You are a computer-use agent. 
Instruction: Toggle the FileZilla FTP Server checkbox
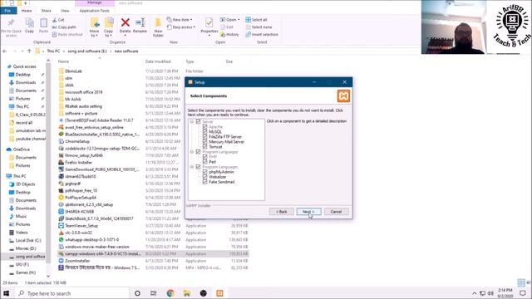(205, 136)
